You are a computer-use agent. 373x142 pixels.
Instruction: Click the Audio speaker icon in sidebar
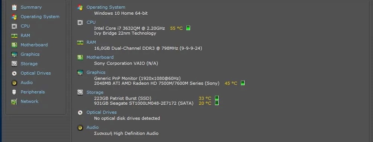coord(14,82)
